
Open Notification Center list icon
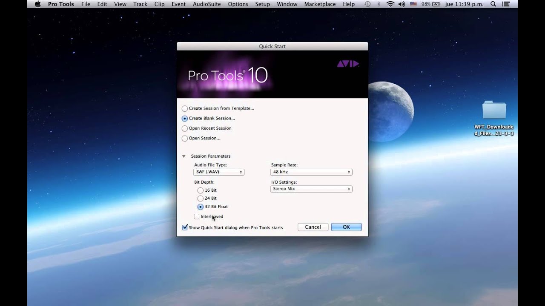507,4
